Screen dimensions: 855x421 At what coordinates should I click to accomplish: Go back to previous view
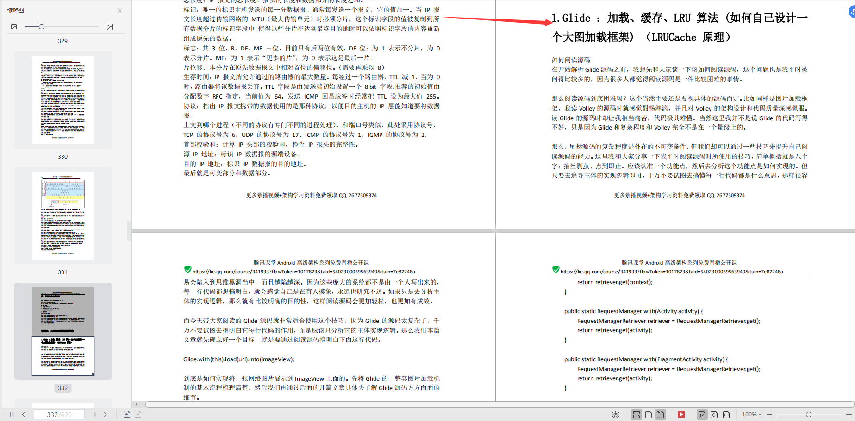click(127, 415)
